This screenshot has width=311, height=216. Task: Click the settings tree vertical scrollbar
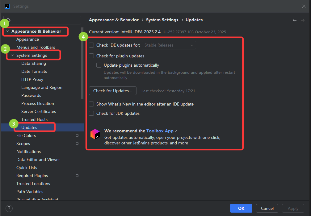(x=82, y=63)
